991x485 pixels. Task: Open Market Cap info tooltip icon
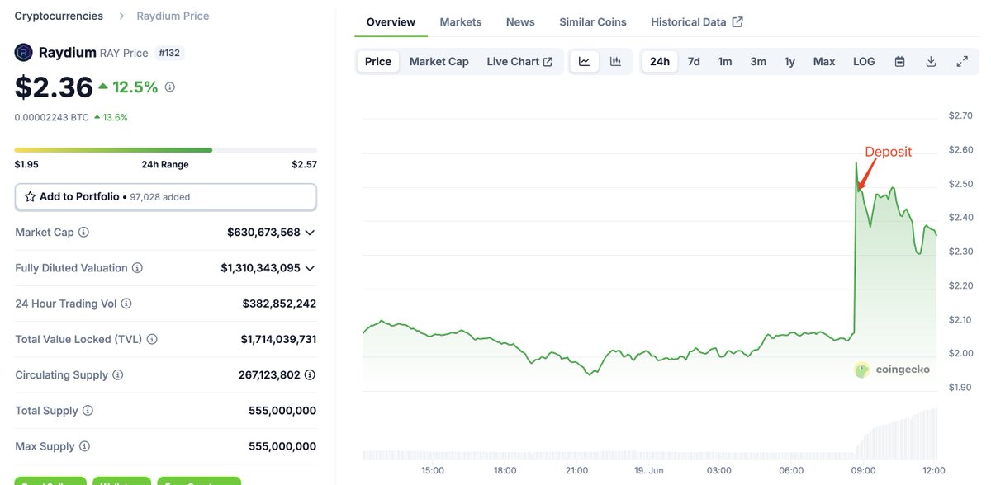tap(83, 233)
